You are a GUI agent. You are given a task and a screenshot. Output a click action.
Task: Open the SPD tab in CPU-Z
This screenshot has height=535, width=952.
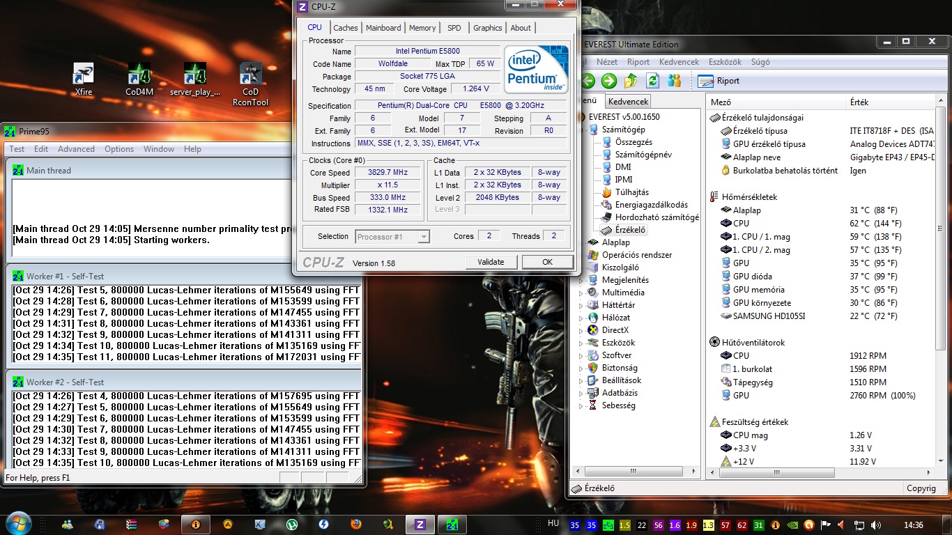coord(454,28)
